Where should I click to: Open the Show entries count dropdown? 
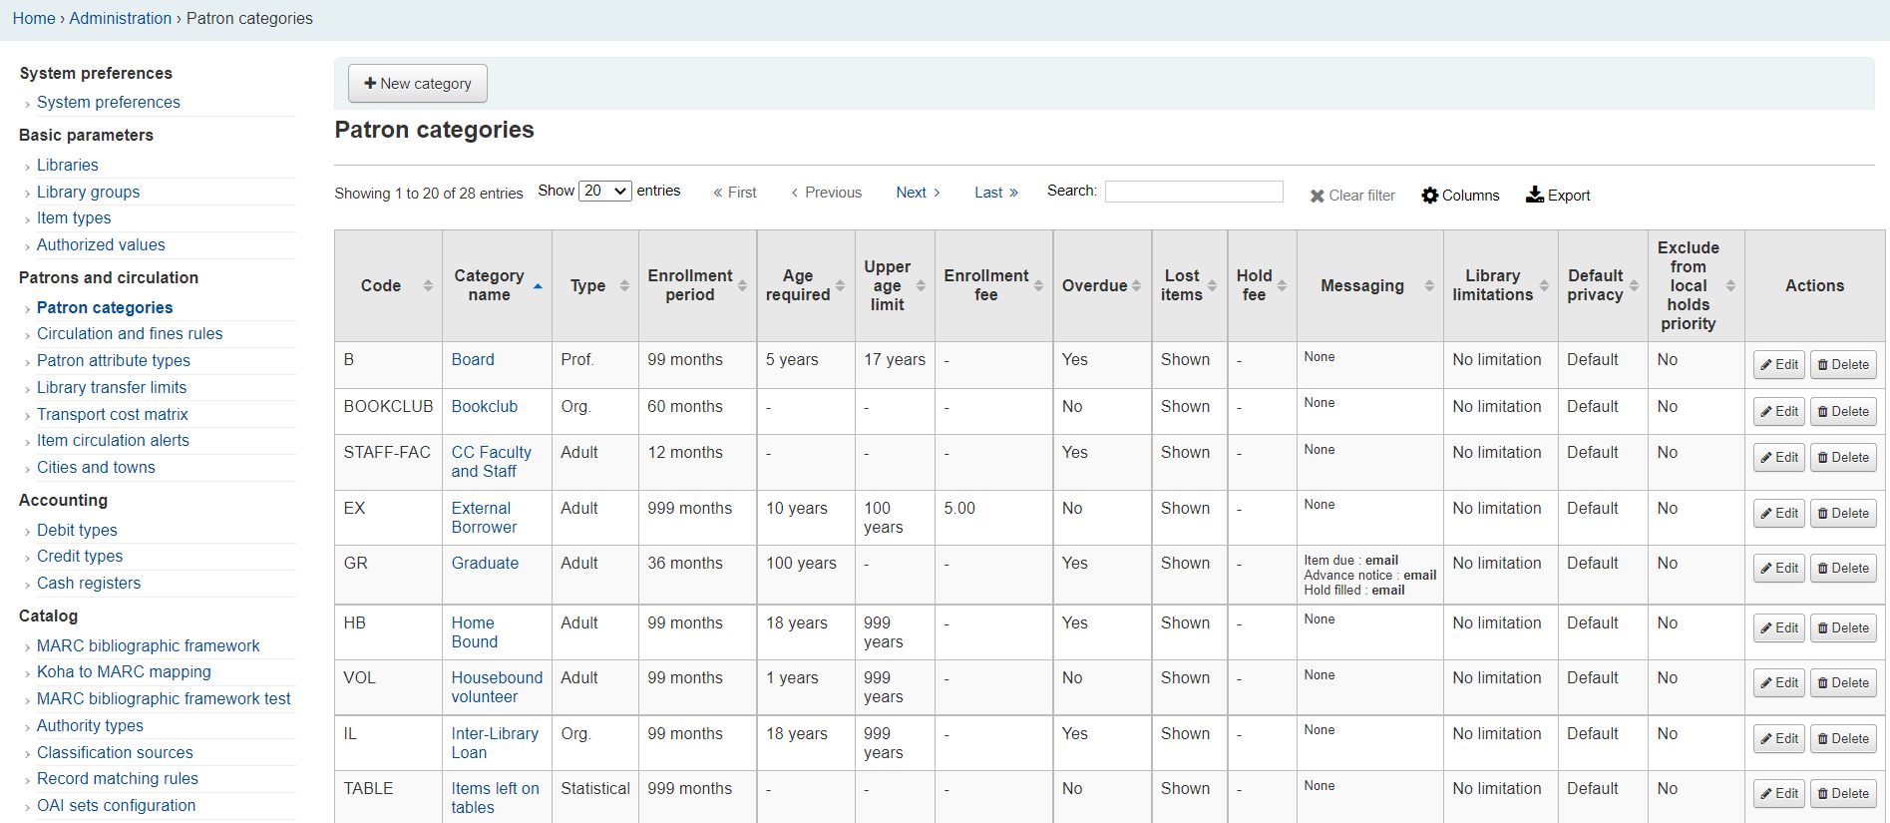coord(605,191)
